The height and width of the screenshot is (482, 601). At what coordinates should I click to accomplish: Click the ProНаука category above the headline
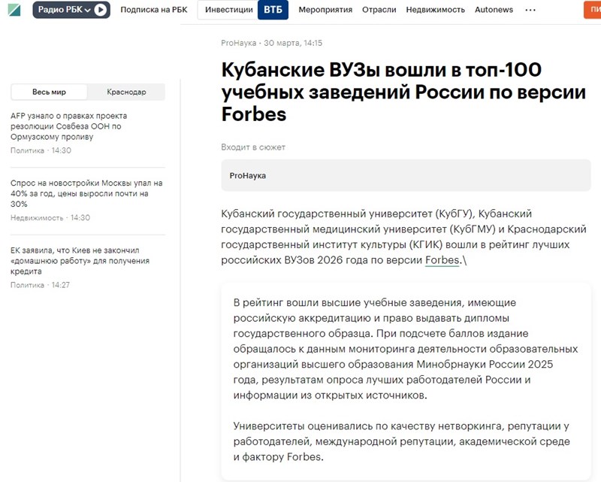239,43
